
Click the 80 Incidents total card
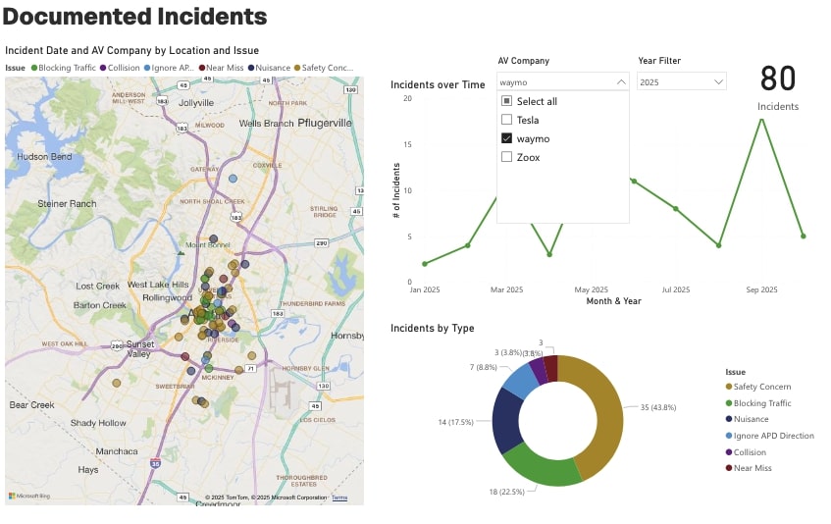click(778, 86)
